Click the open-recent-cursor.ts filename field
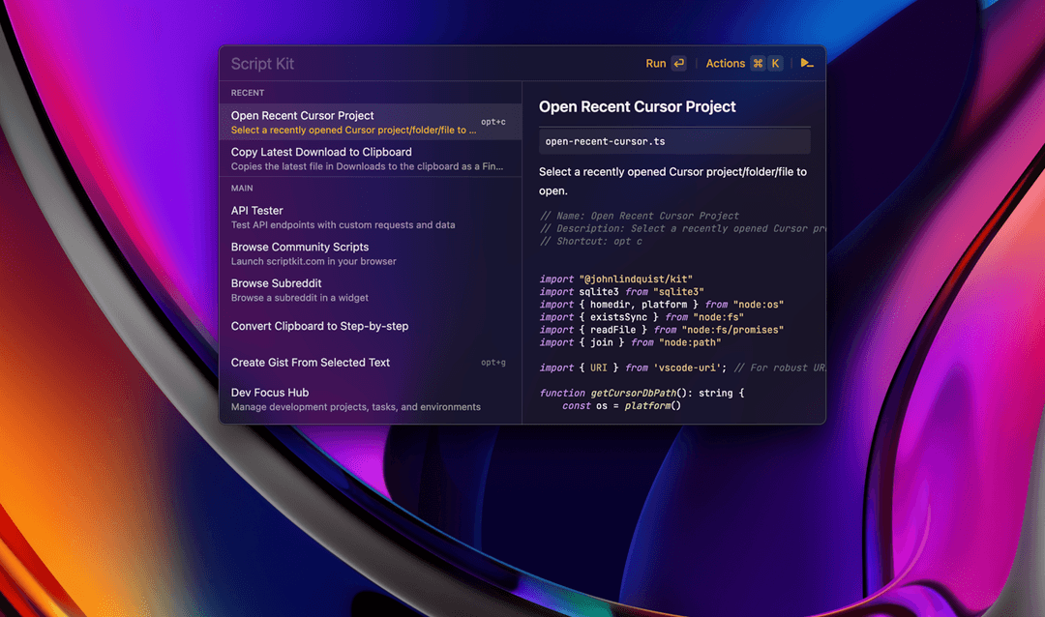This screenshot has width=1045, height=617. click(674, 140)
